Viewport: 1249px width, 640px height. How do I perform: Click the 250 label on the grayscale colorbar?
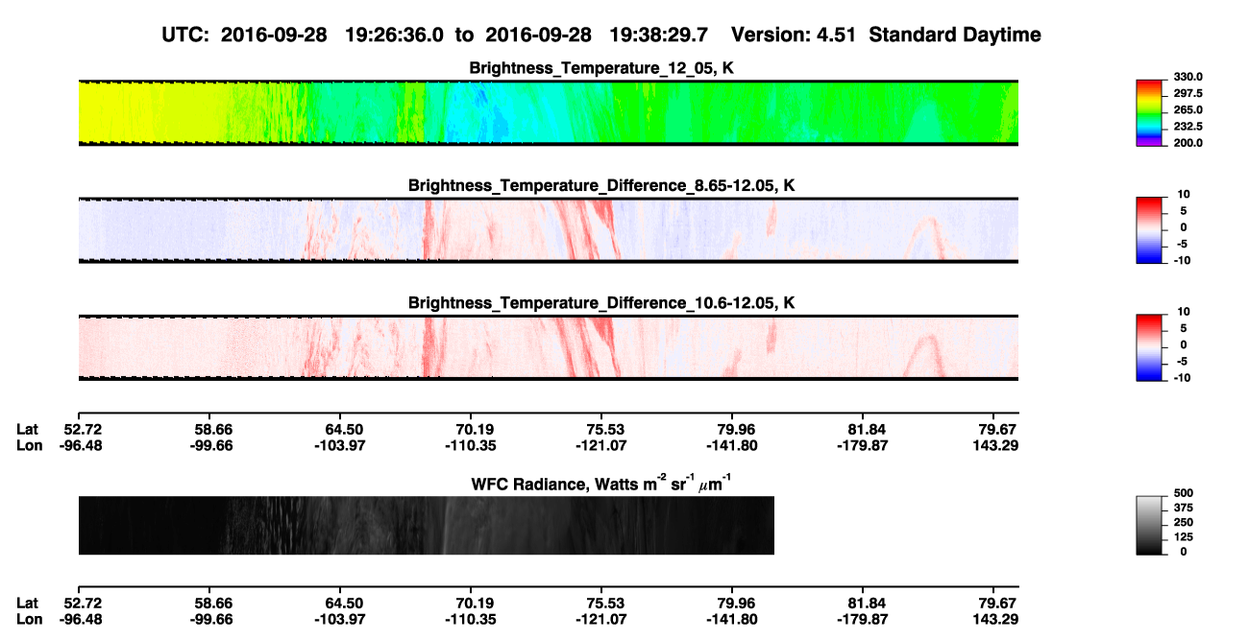point(1184,522)
